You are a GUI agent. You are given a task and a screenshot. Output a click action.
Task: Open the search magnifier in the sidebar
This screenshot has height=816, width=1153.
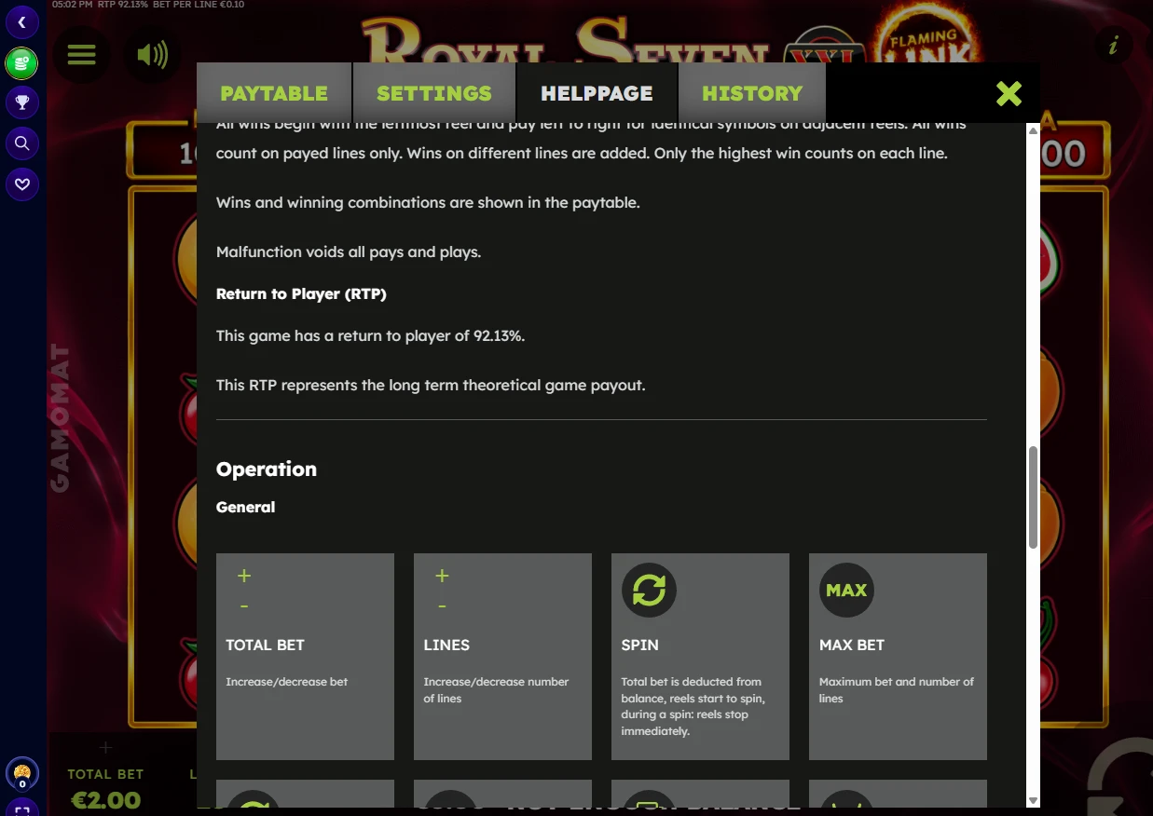(21, 143)
